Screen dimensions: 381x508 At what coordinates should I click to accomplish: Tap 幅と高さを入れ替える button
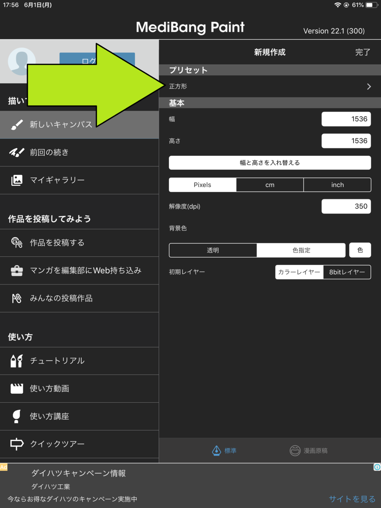(x=270, y=163)
